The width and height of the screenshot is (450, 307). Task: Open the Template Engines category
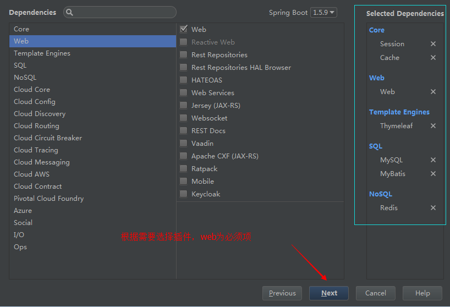tap(92, 53)
